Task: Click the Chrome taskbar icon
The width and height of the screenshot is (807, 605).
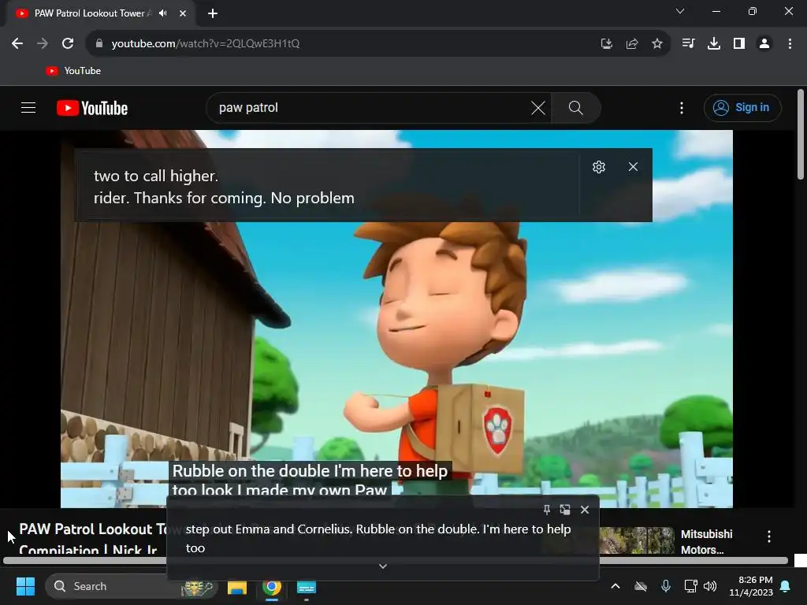Action: [x=272, y=587]
